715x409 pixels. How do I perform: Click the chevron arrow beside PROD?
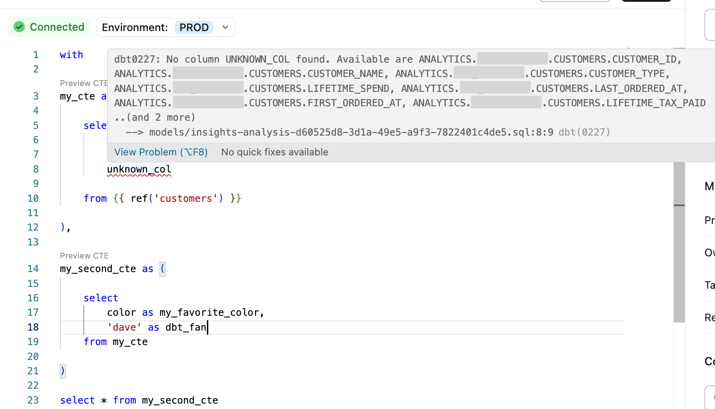[x=225, y=27]
